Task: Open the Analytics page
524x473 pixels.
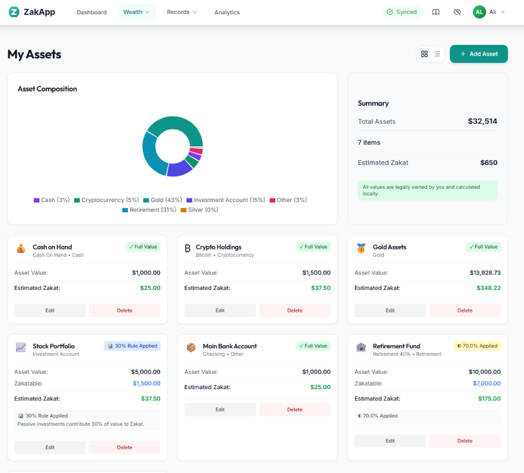Action: point(227,12)
